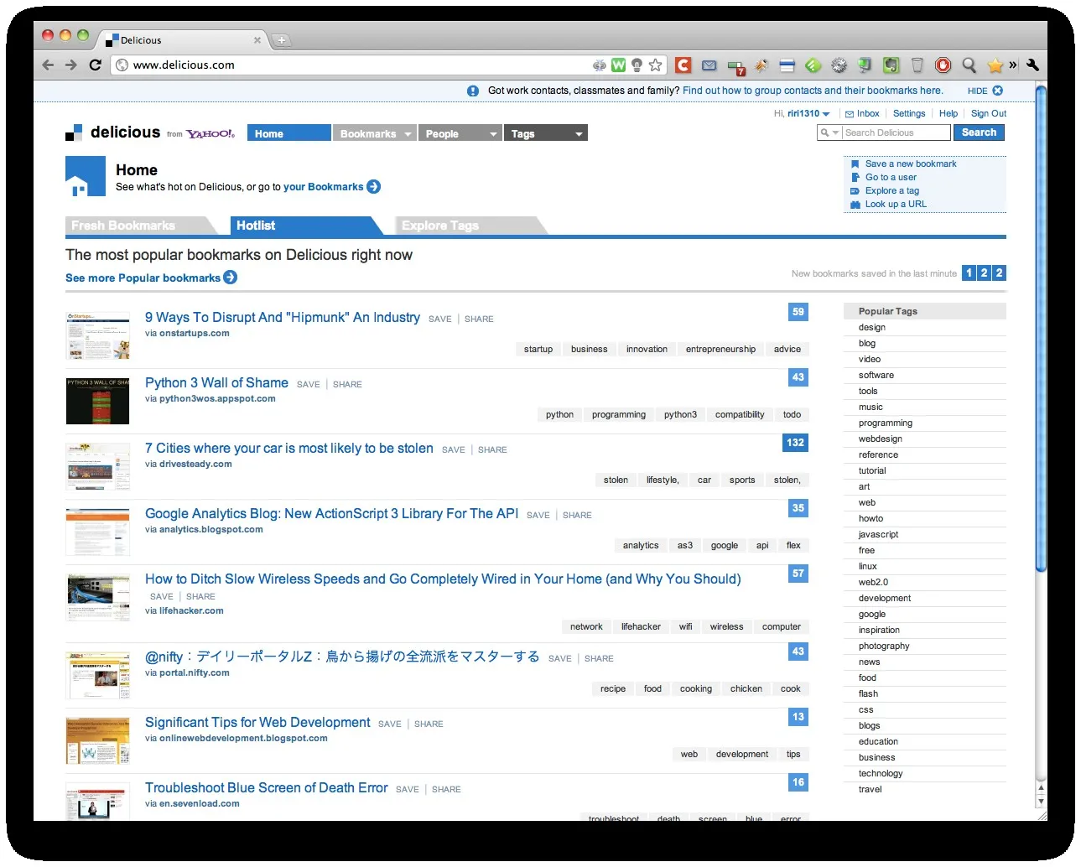
Task: Open 'Troubleshoot Blue Screen of Death Error' link
Action: [266, 788]
